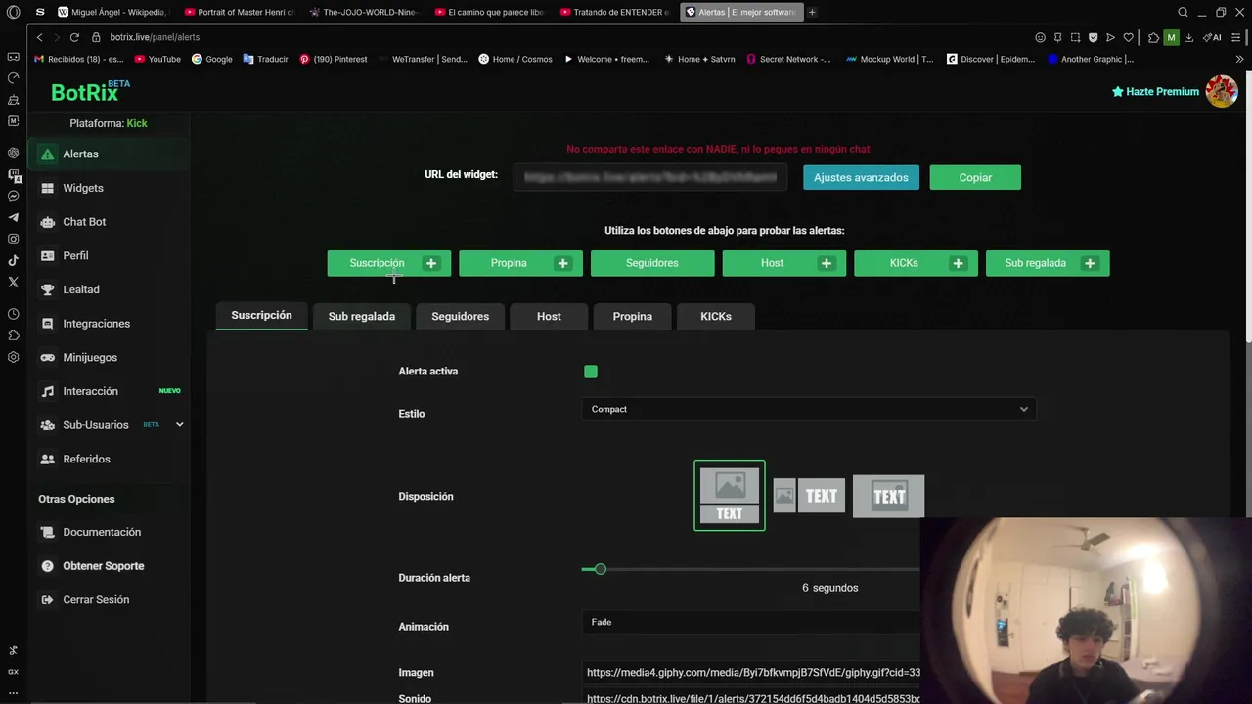Open the browser extensions cube icon

[x=1154, y=37]
